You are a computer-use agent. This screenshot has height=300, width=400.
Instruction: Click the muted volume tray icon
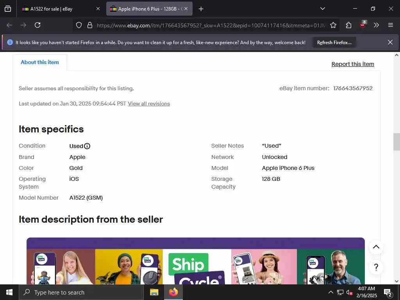349,292
